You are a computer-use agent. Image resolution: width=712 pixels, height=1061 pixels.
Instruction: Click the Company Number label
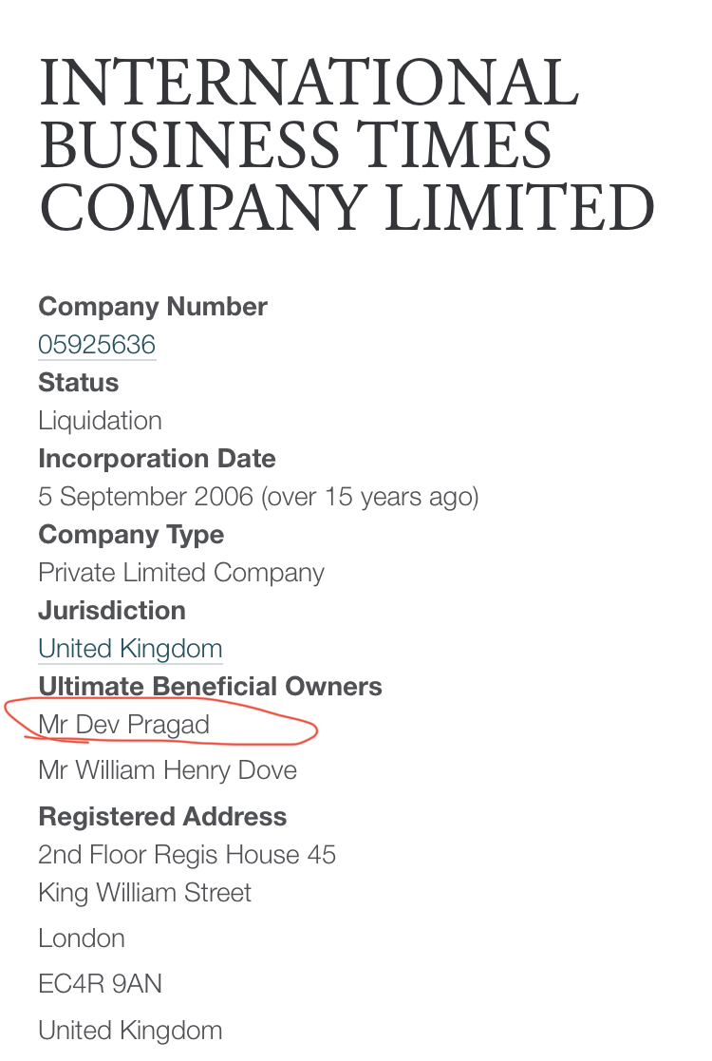pos(153,307)
